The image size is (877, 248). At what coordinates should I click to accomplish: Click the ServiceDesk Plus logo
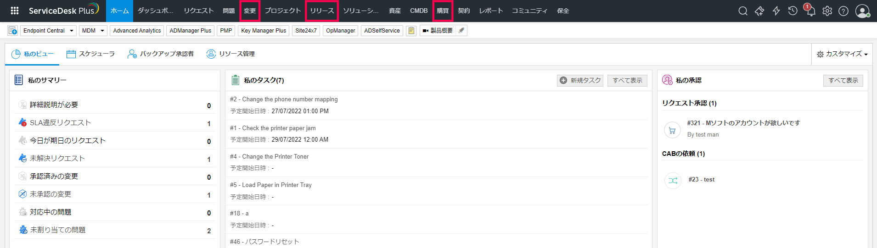[x=63, y=10]
